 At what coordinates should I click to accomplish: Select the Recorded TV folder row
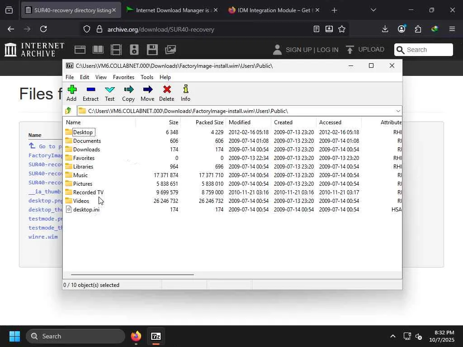[233, 192]
